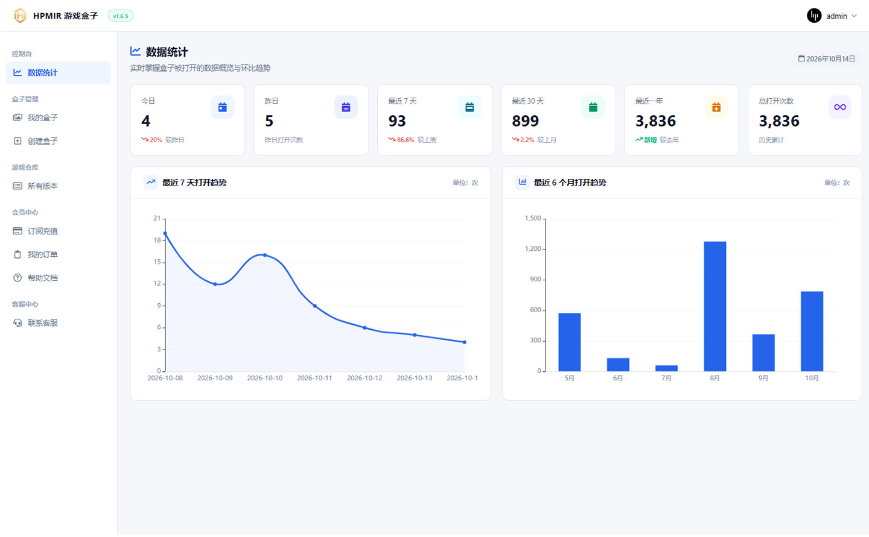Click the v1.6.5 version badge

121,16
